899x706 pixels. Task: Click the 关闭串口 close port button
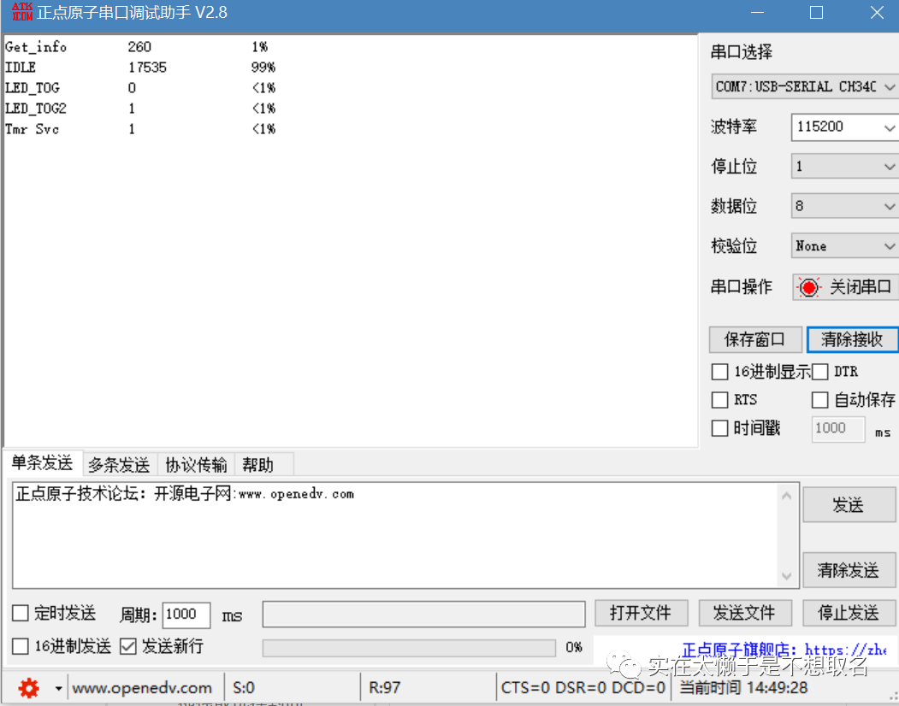point(845,287)
